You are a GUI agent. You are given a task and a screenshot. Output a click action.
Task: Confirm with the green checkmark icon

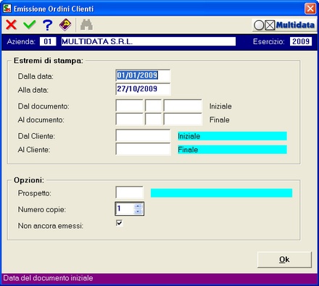[30, 25]
